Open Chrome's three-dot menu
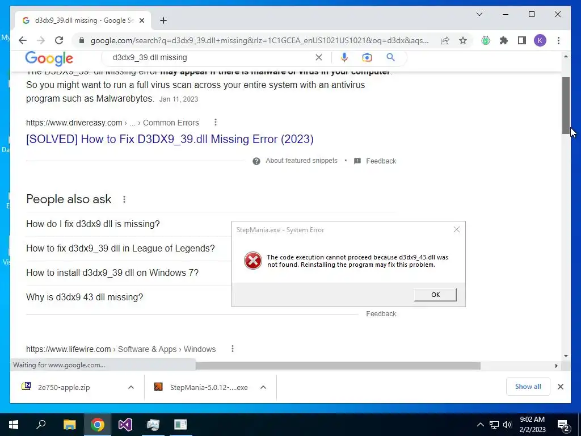 coord(558,40)
